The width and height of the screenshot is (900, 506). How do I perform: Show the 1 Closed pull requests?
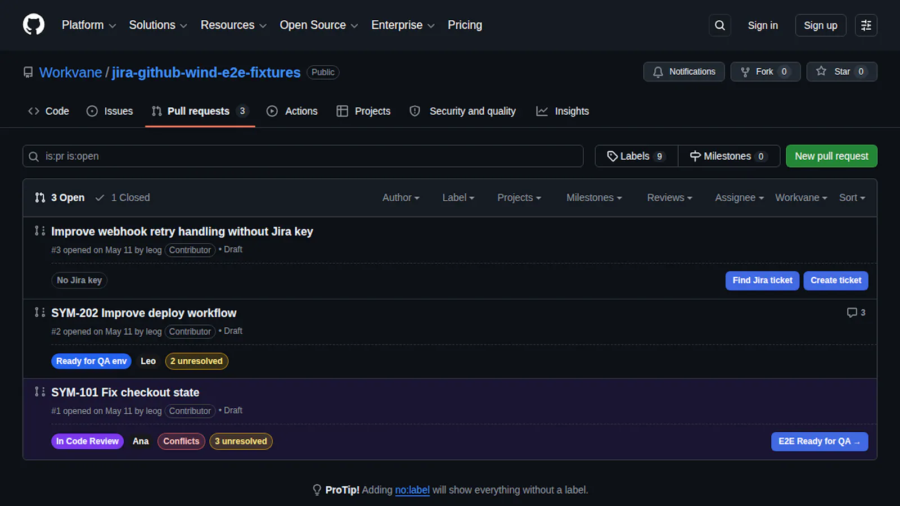tap(123, 198)
